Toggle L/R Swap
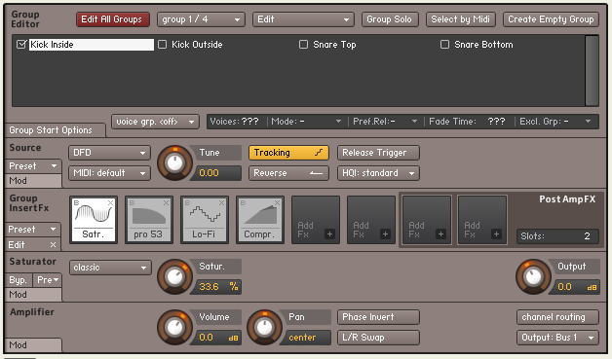The width and height of the screenshot is (612, 359). tap(378, 338)
